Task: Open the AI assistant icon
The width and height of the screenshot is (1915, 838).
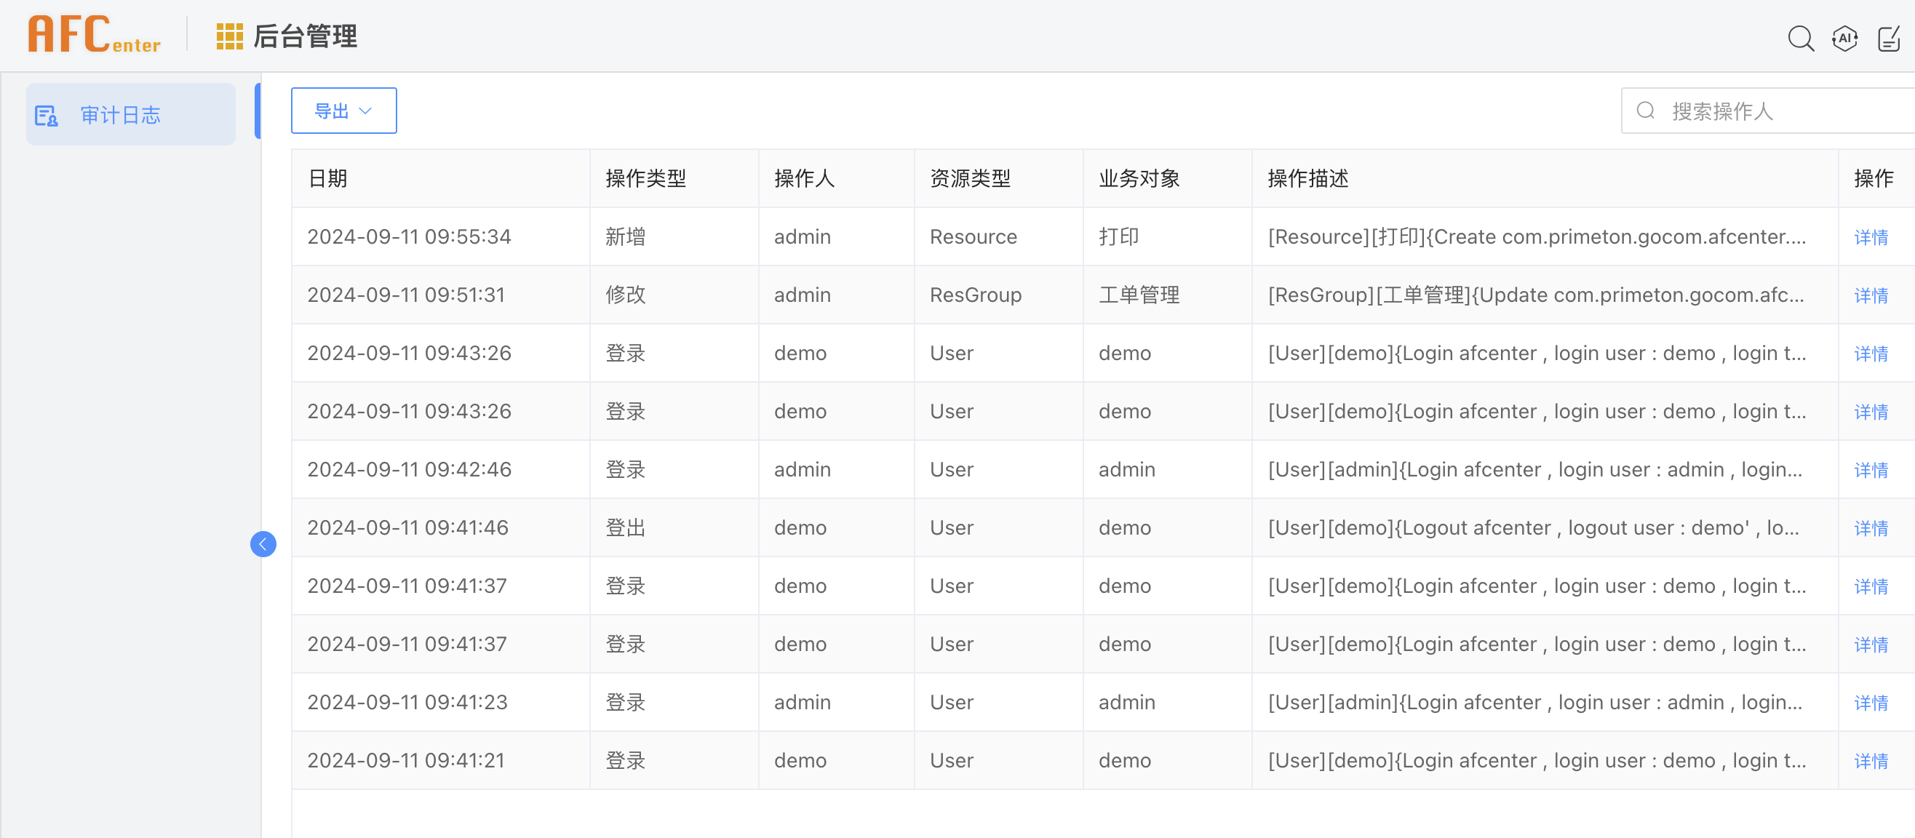Action: tap(1844, 38)
